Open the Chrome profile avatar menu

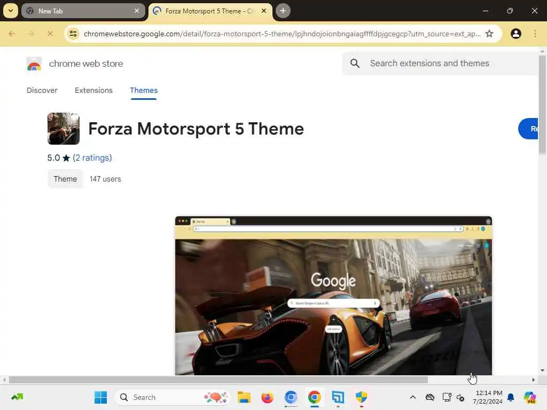pyautogui.click(x=516, y=34)
